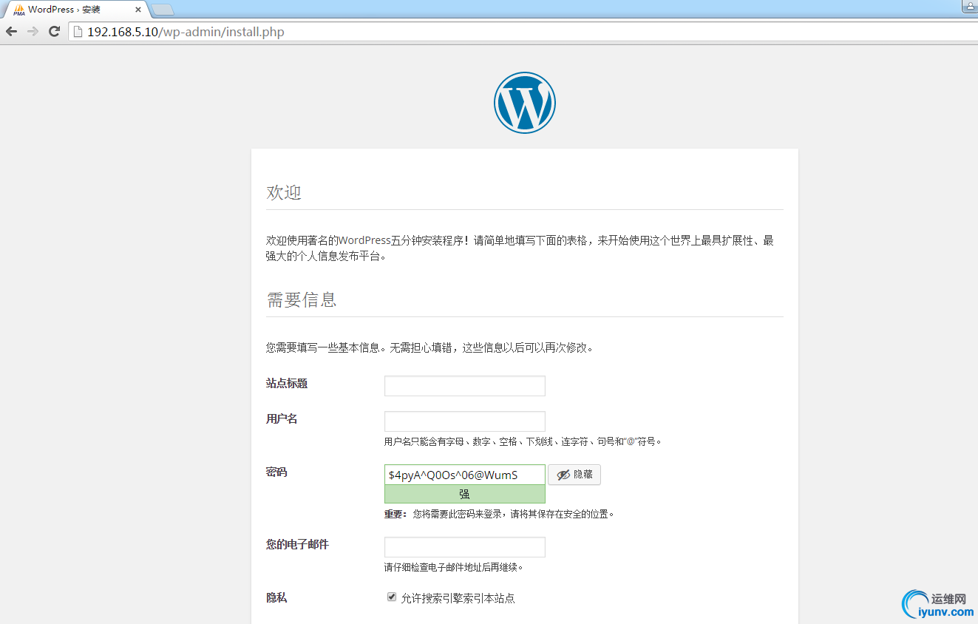Click the 密码 label
Screen dimensions: 978x624
[x=276, y=472]
